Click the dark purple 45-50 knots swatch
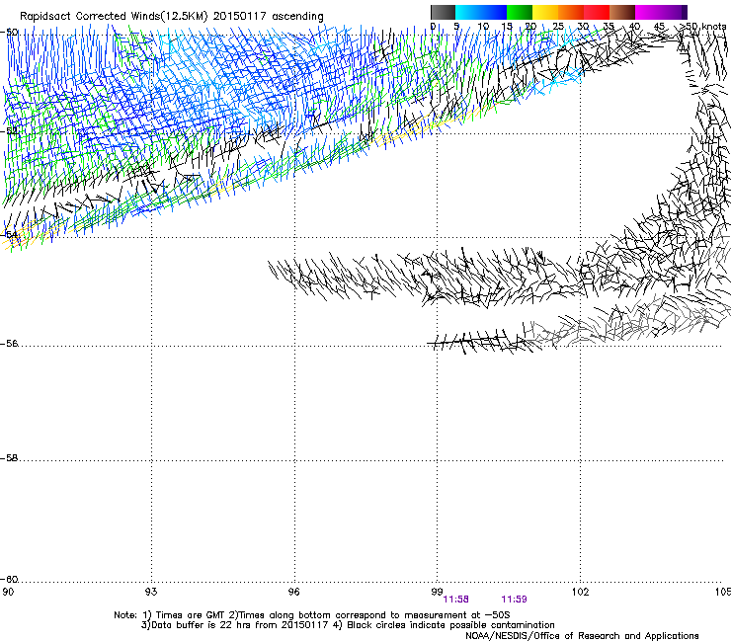 pyautogui.click(x=674, y=12)
